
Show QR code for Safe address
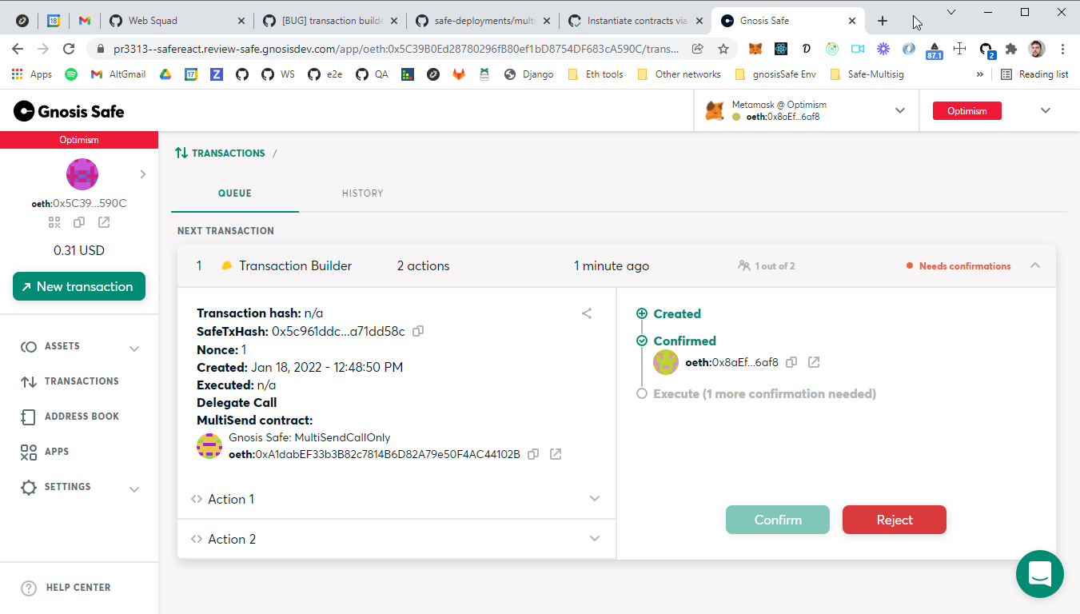tap(54, 222)
